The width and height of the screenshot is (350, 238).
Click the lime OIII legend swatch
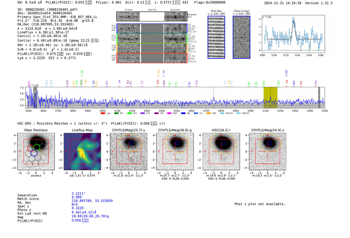129,113
